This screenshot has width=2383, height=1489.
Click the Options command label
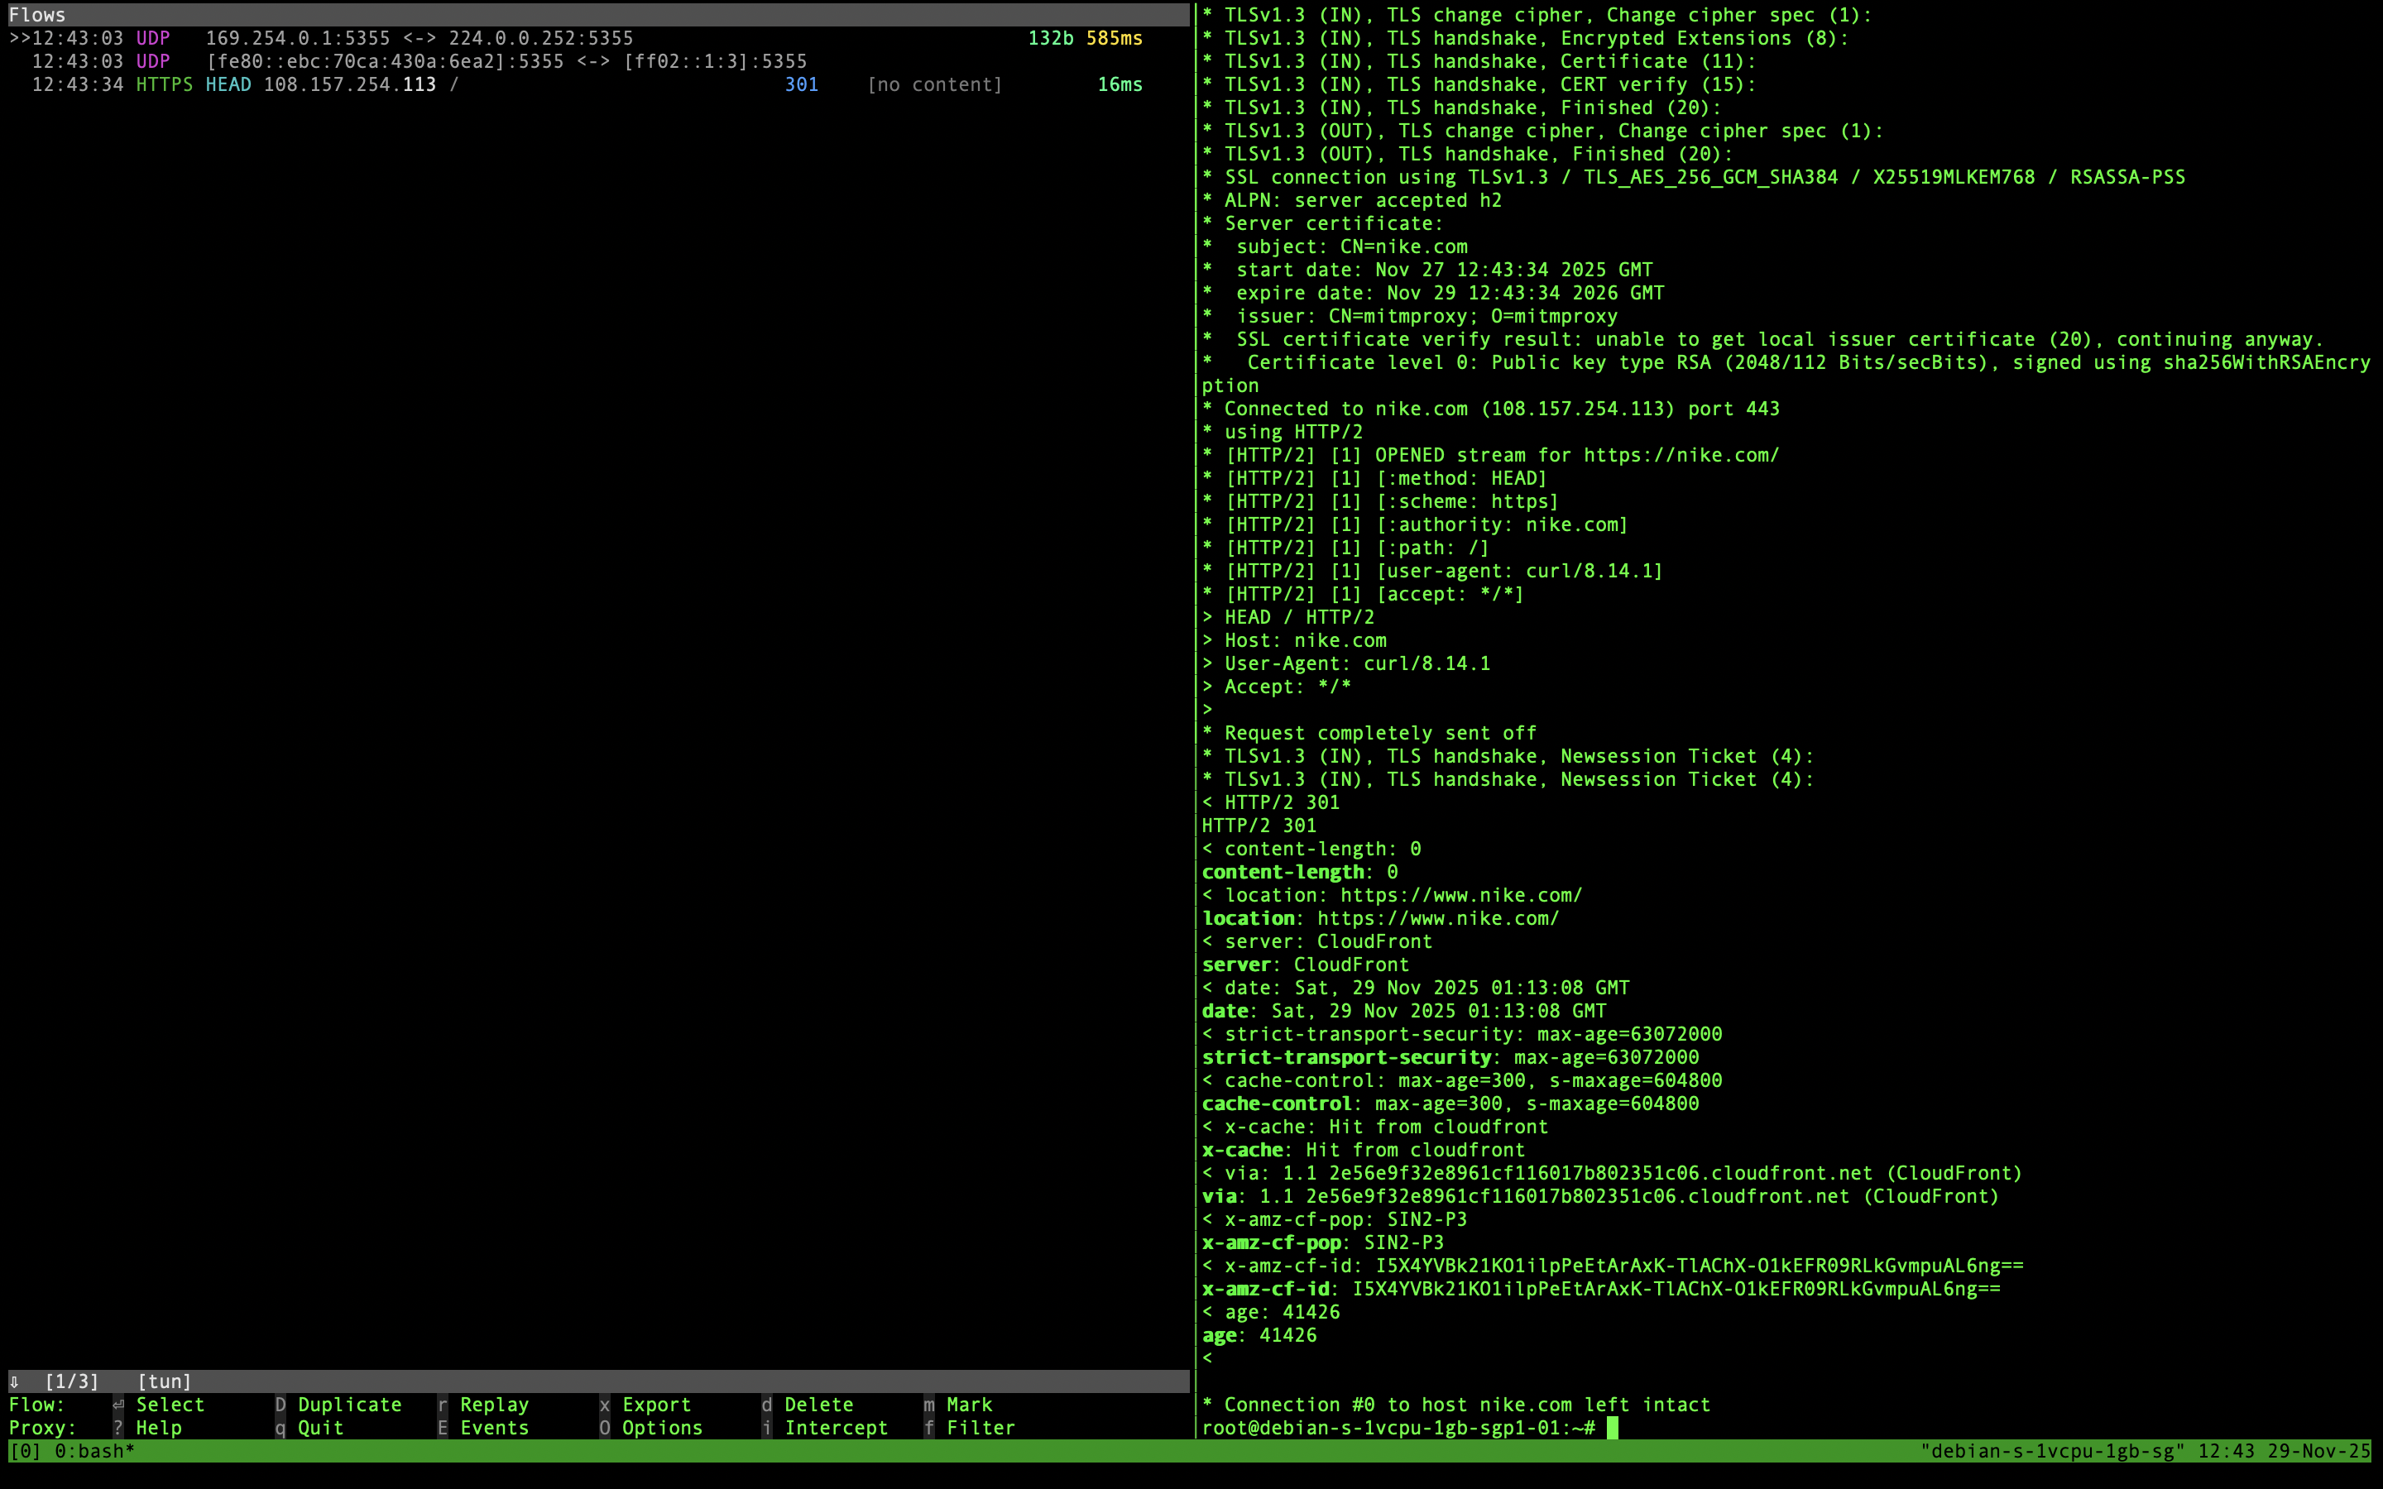click(662, 1428)
